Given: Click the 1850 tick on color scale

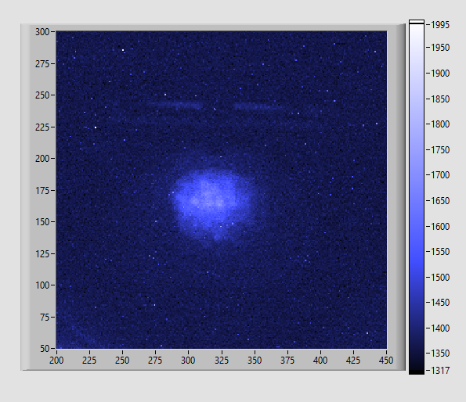Looking at the screenshot, I should [440, 99].
